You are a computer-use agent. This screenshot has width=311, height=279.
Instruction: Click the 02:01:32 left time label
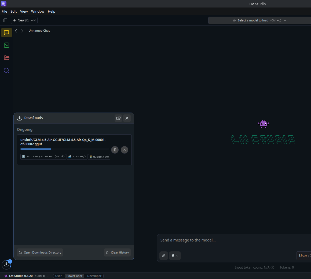(99, 157)
